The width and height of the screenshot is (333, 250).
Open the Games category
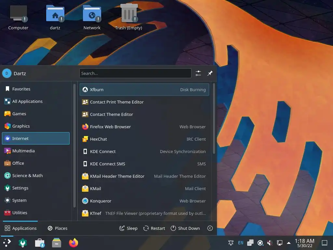[x=36, y=114]
